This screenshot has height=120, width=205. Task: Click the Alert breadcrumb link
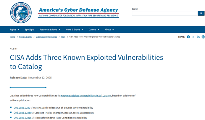coord(63,37)
